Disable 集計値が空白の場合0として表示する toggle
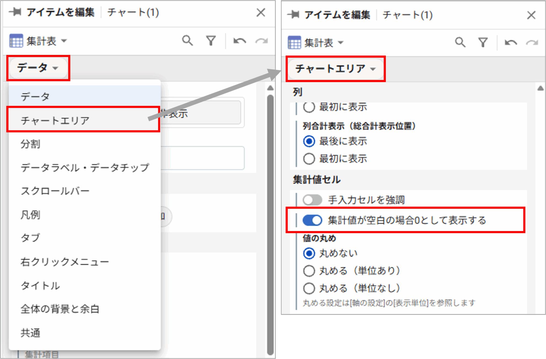The width and height of the screenshot is (546, 359). click(x=312, y=220)
